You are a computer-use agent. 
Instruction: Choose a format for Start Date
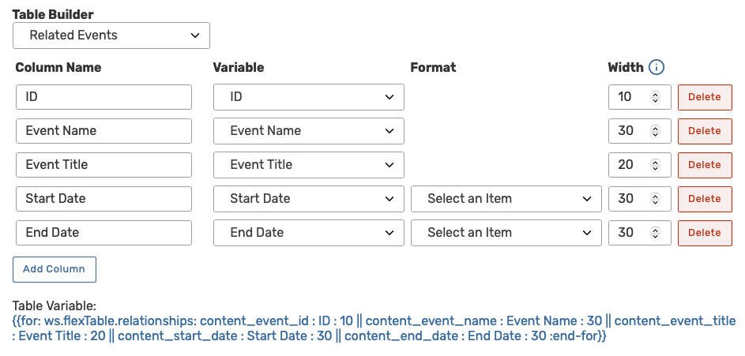pyautogui.click(x=506, y=199)
